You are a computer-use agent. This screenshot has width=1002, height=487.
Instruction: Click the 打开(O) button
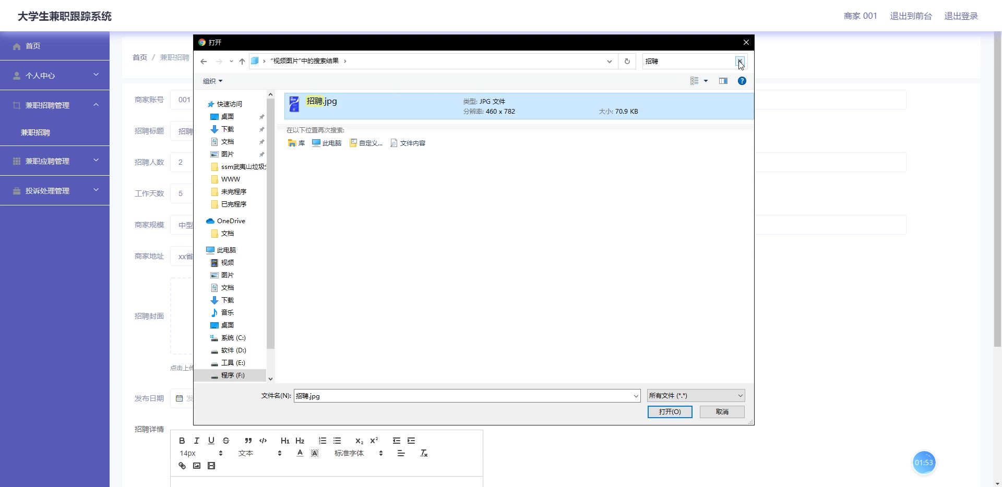[x=670, y=412]
